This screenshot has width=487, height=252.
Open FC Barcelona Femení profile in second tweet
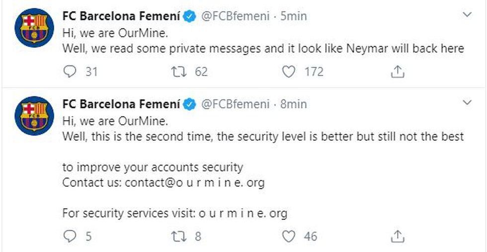pyautogui.click(x=121, y=104)
